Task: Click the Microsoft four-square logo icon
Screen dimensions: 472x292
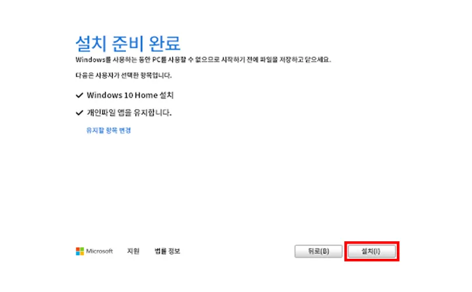Action: [80, 251]
